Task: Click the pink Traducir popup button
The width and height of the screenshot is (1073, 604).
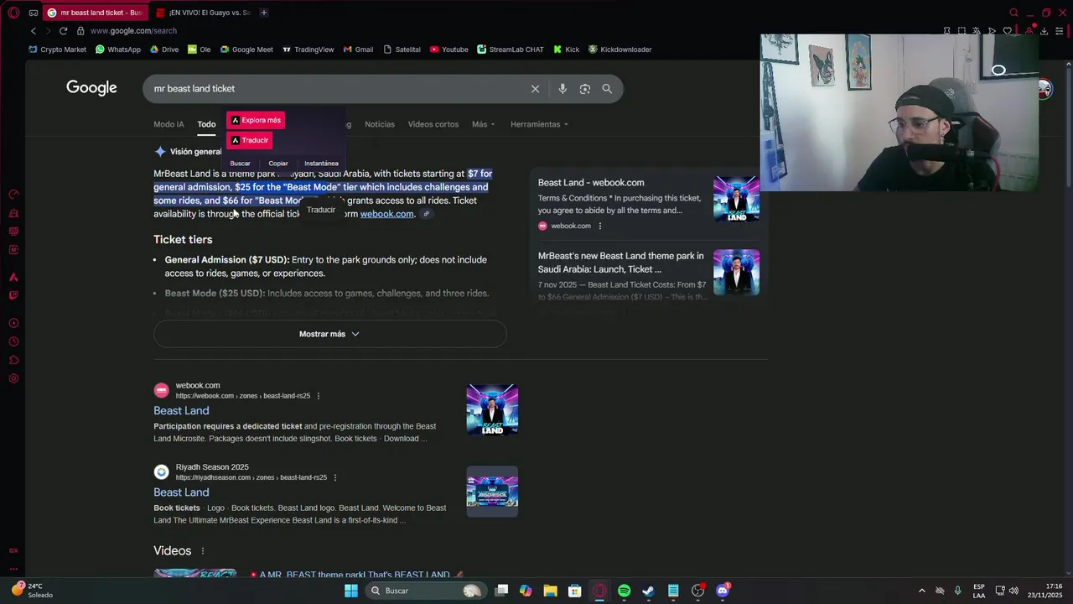Action: click(250, 140)
